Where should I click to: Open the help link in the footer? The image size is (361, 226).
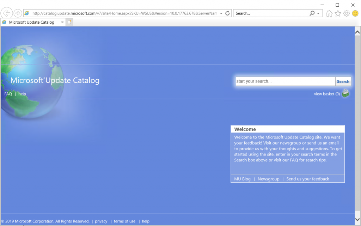(146, 221)
